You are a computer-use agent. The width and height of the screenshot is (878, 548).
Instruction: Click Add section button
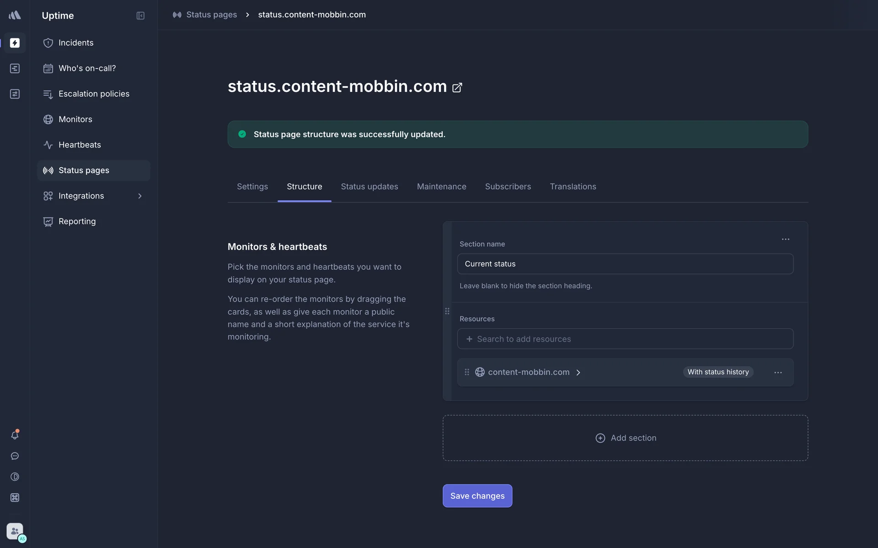click(x=625, y=438)
